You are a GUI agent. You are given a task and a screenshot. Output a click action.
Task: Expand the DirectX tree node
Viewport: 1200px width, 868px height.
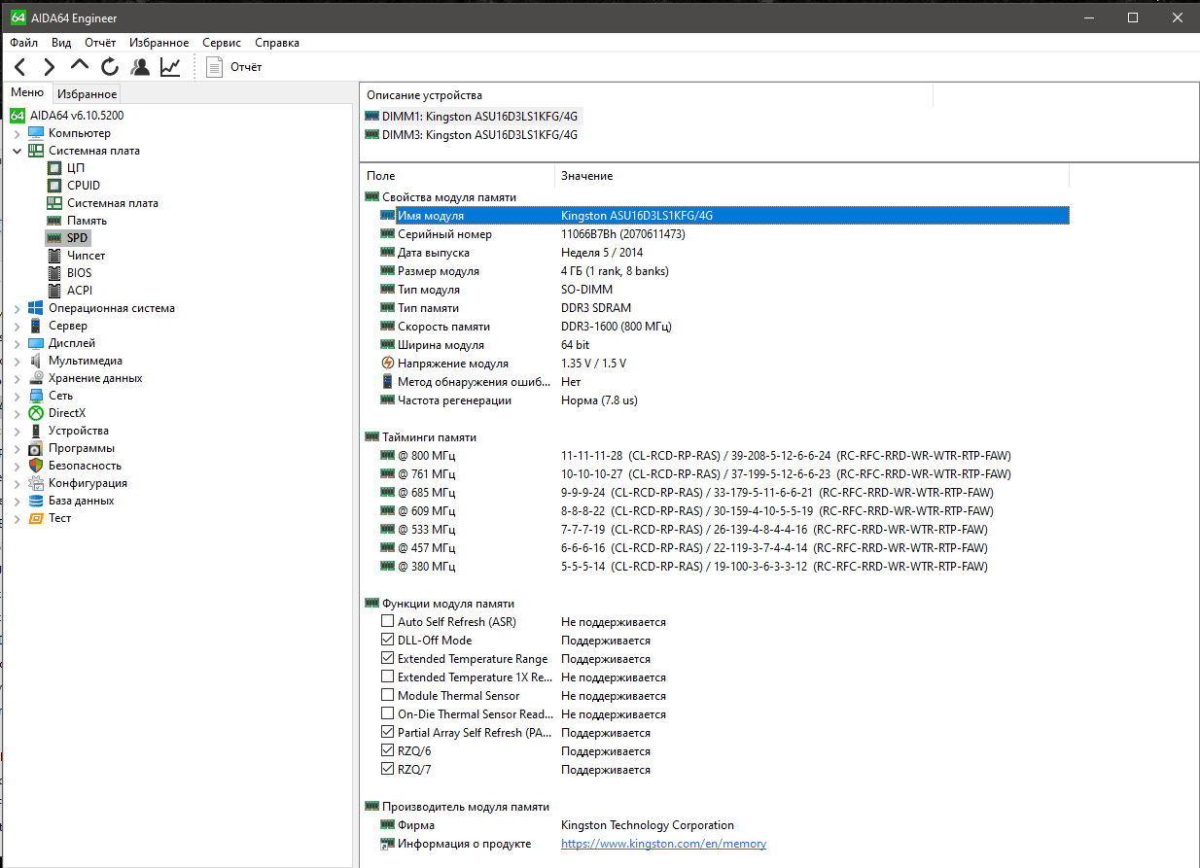[x=18, y=413]
